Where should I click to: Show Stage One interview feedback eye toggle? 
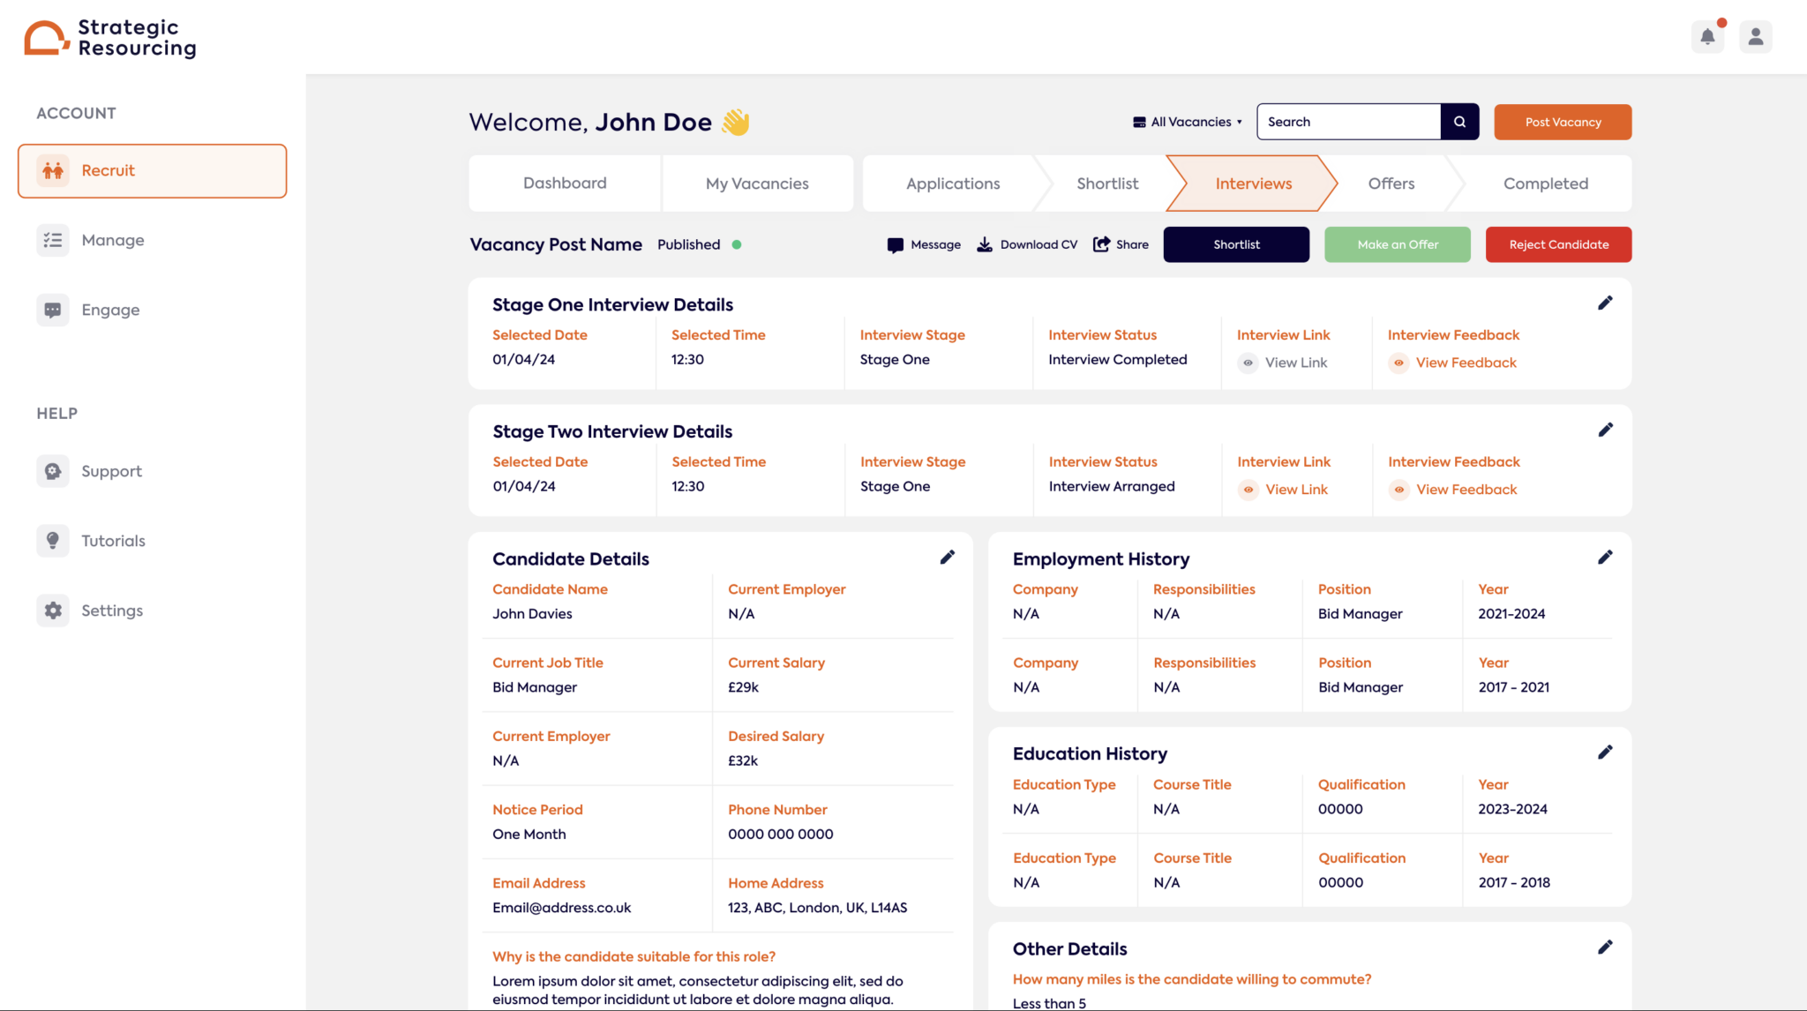point(1398,363)
